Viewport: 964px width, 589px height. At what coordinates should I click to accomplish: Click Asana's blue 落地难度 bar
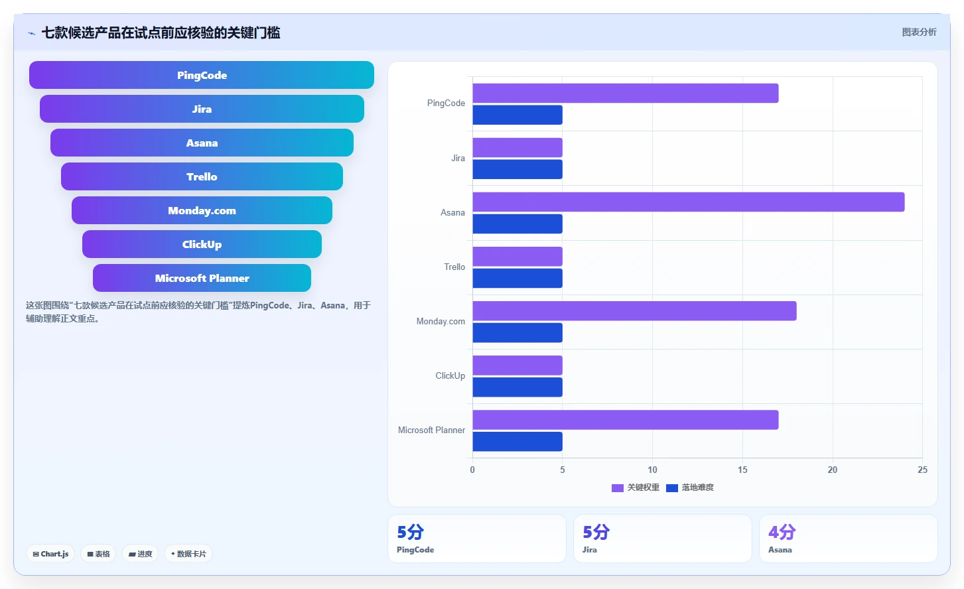[x=517, y=224]
